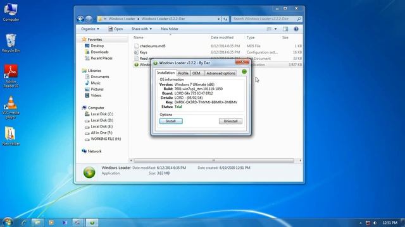Open the New folder desktop icon
Screen dimensions: 405x227
11,136
